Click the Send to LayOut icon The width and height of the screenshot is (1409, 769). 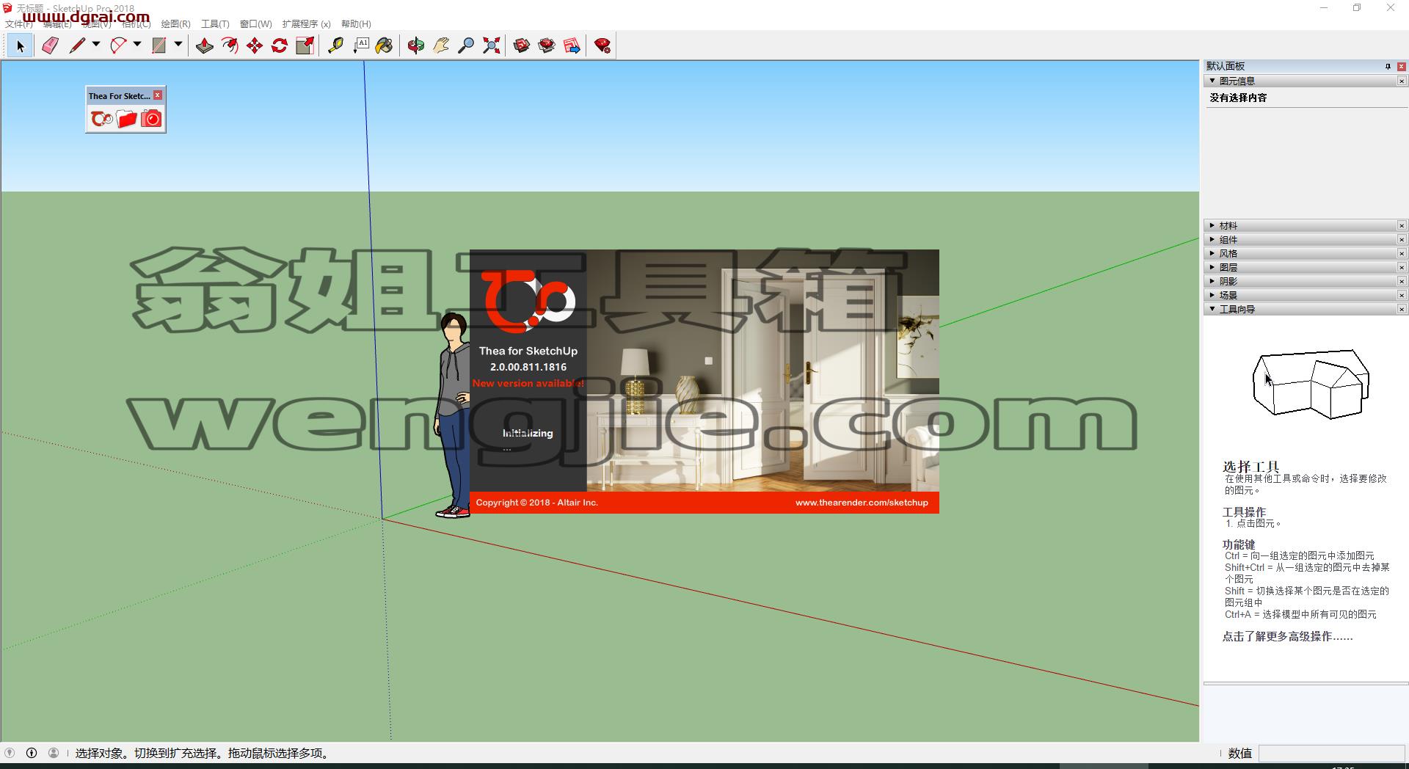572,45
